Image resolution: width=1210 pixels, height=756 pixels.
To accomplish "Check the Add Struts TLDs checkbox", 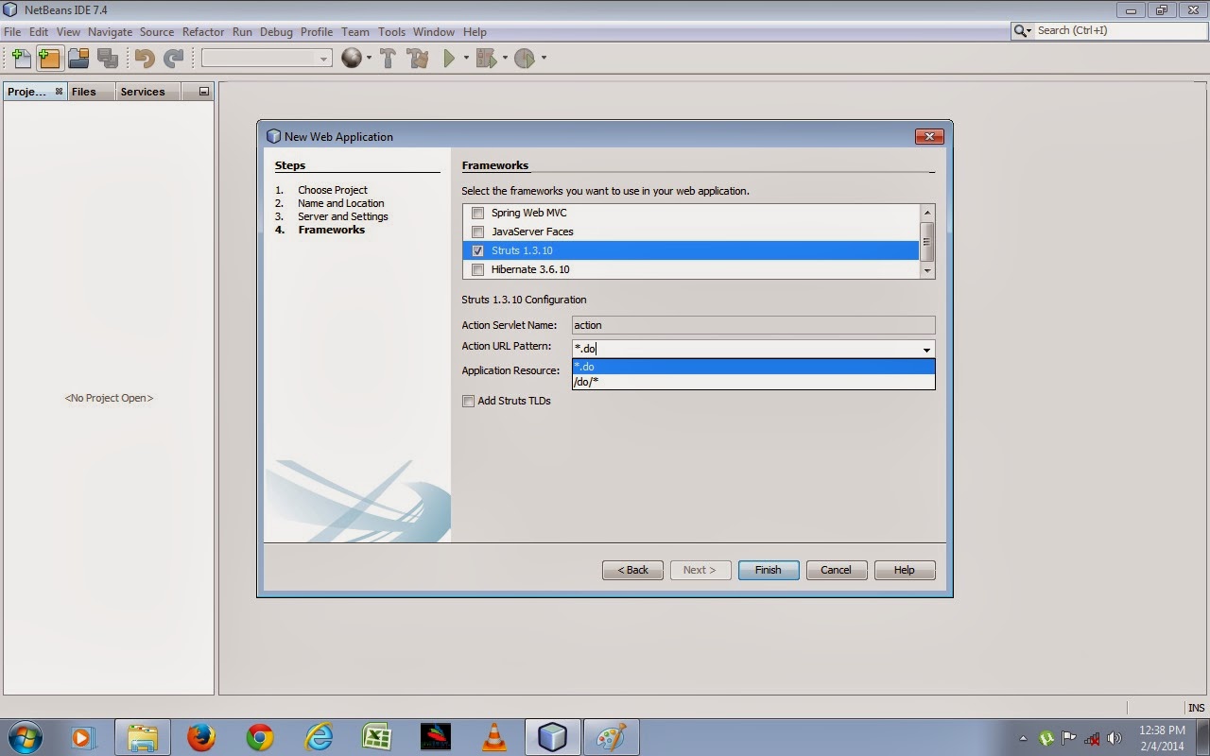I will [x=468, y=401].
